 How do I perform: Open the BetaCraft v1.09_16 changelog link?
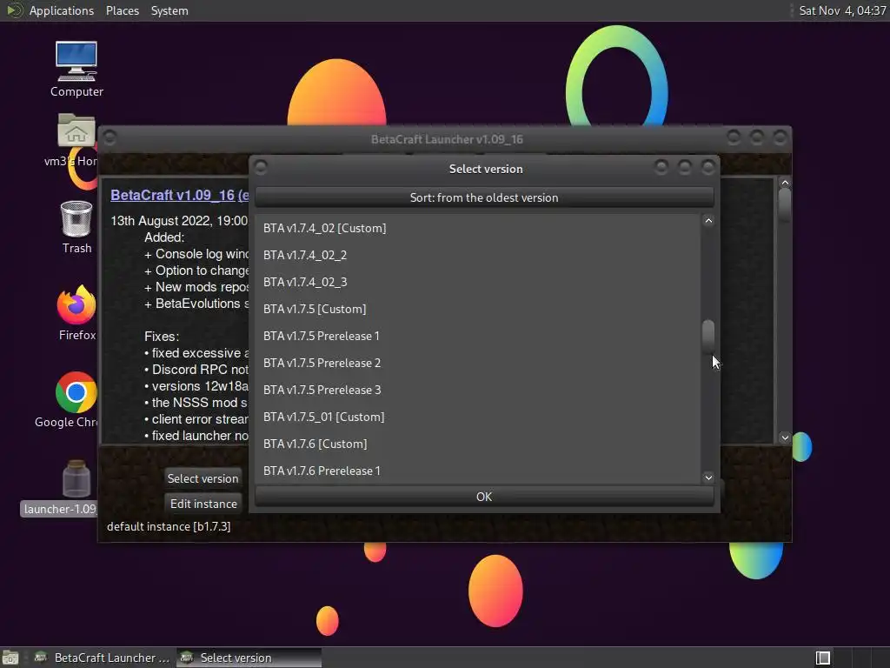(x=179, y=195)
